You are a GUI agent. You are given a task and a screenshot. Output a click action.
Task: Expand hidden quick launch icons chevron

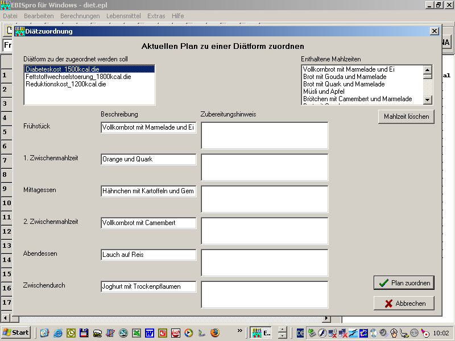coord(240,330)
